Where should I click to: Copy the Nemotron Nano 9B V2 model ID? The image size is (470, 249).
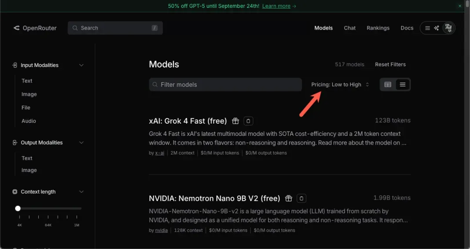point(302,199)
